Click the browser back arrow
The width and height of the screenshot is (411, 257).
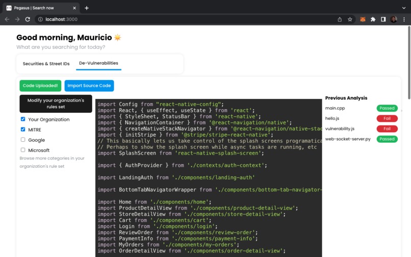tap(7, 19)
